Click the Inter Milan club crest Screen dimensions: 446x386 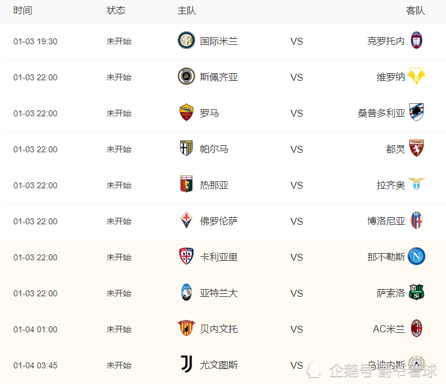tap(186, 40)
